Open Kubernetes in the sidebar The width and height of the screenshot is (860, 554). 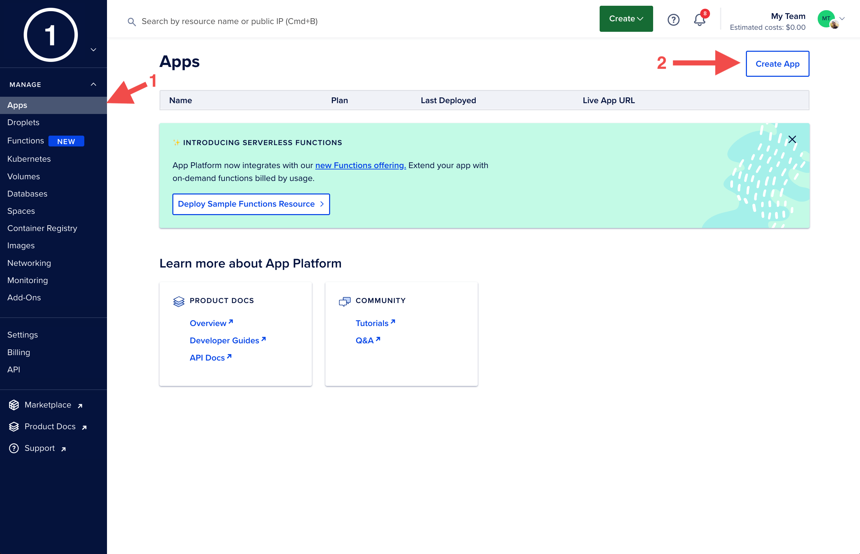[x=29, y=159]
